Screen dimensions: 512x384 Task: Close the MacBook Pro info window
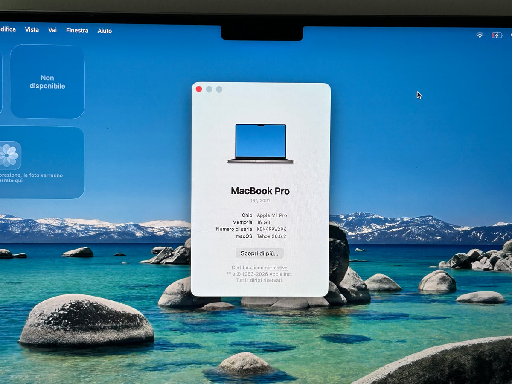click(x=199, y=89)
